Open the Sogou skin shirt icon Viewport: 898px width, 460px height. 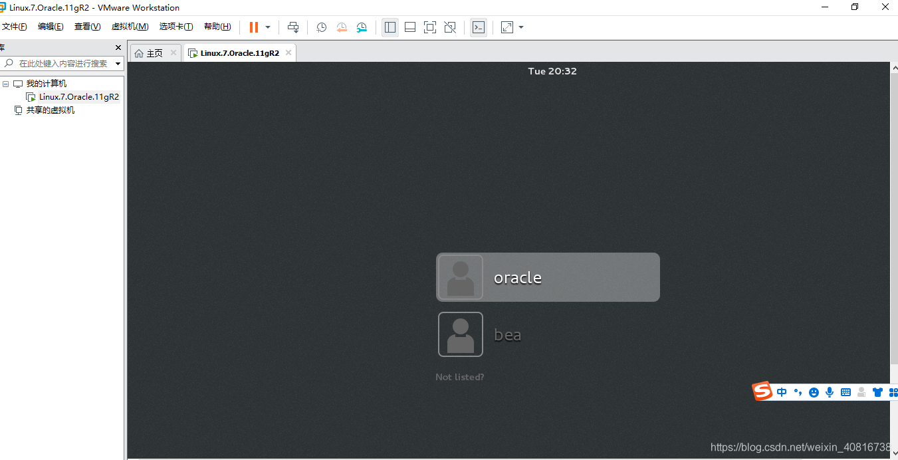877,392
